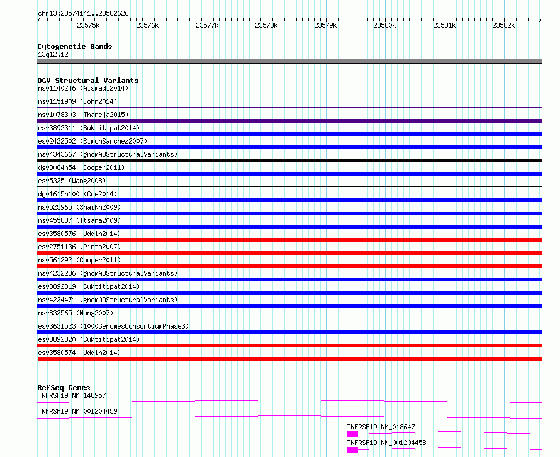Open variant esv3892319 (Suktitipat2014)
The image size is (560, 457).
pos(89,286)
